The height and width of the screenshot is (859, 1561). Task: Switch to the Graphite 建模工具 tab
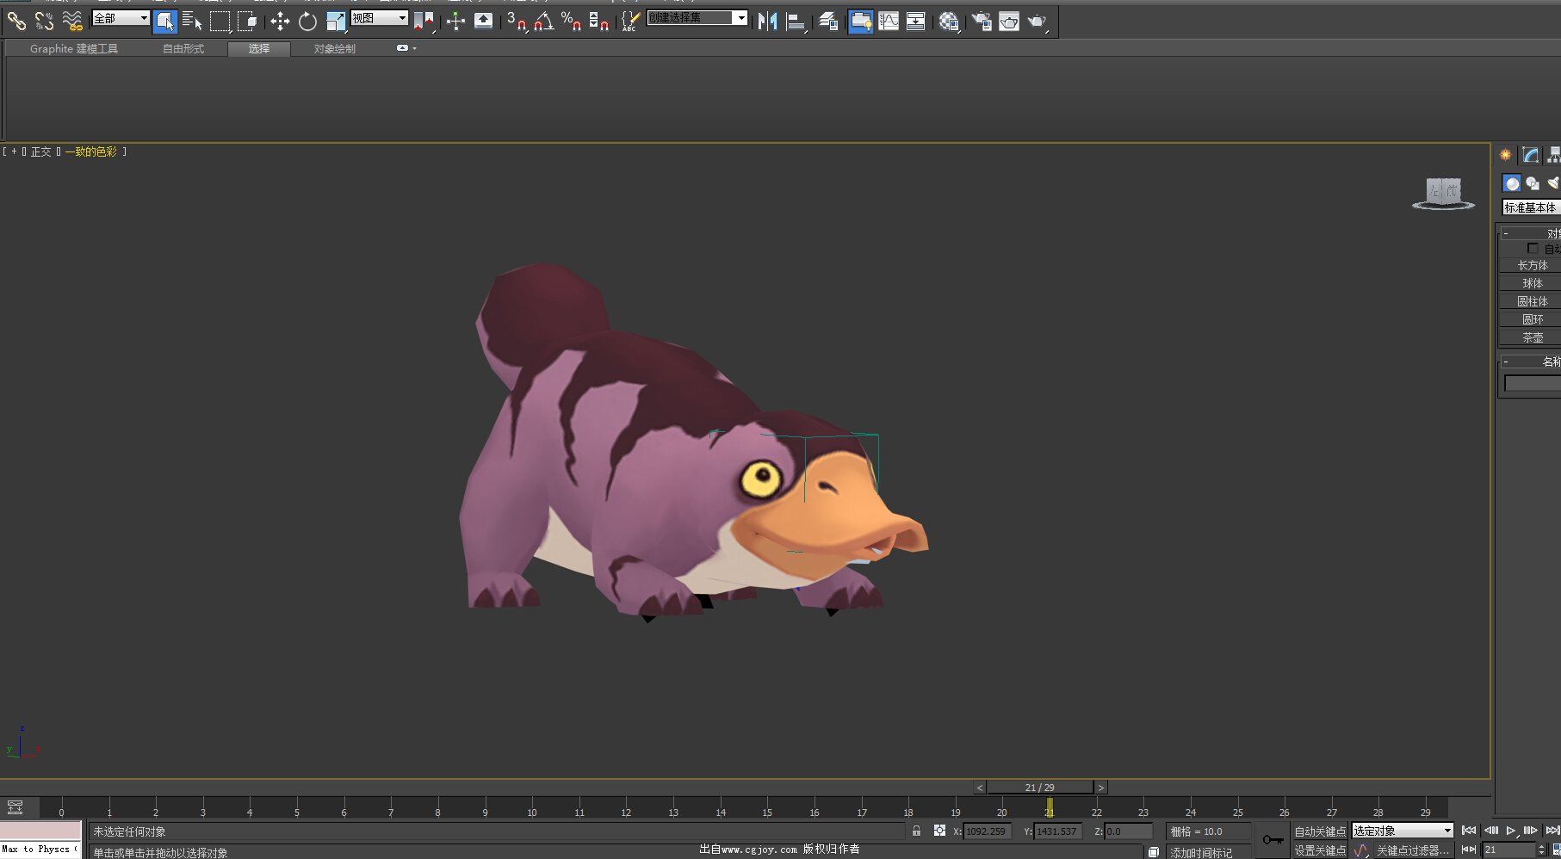pos(74,49)
